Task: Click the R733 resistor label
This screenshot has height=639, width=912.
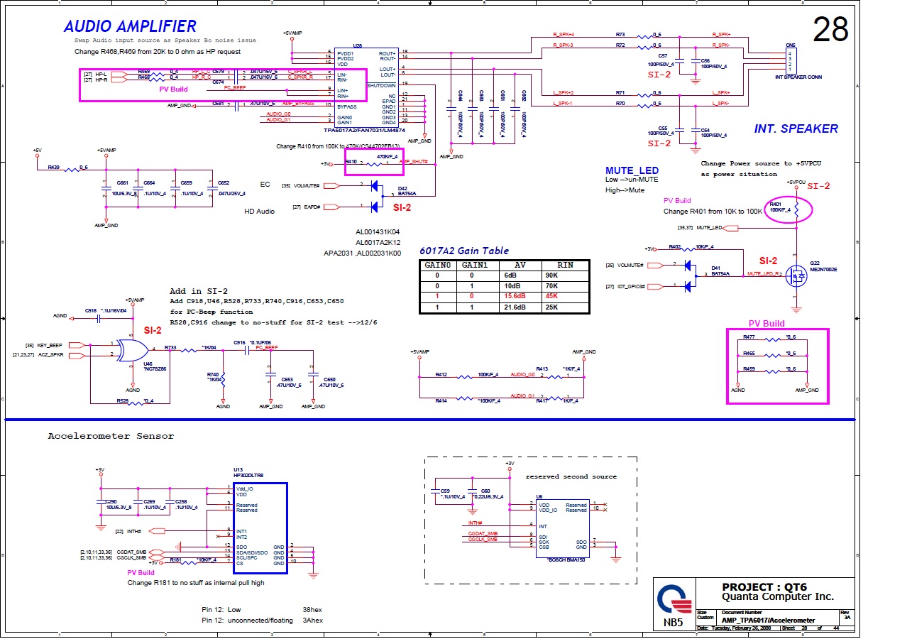Action: [170, 347]
